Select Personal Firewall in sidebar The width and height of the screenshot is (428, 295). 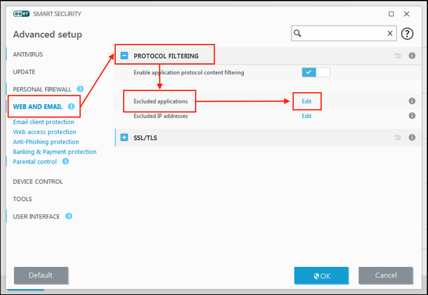pos(43,89)
